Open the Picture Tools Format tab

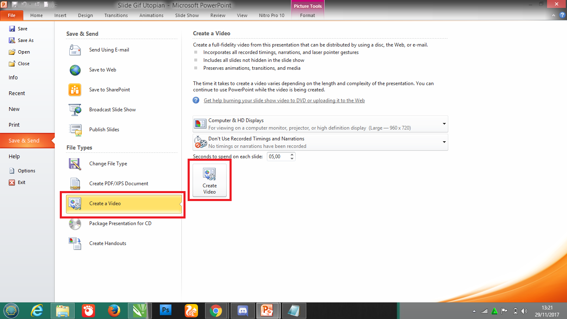[x=308, y=15]
